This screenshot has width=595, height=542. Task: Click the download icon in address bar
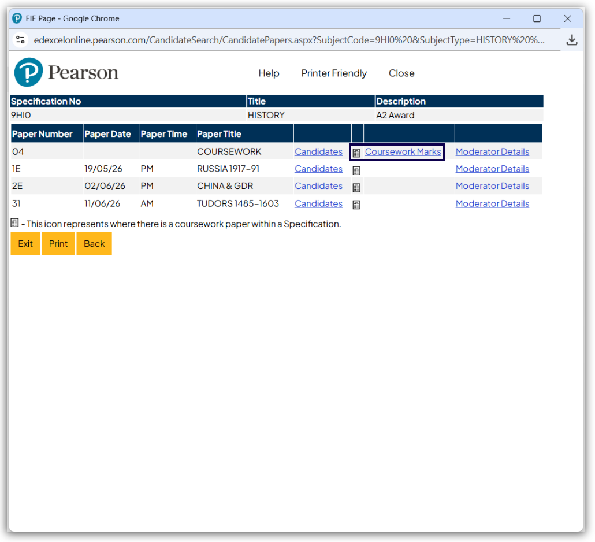[x=571, y=40]
